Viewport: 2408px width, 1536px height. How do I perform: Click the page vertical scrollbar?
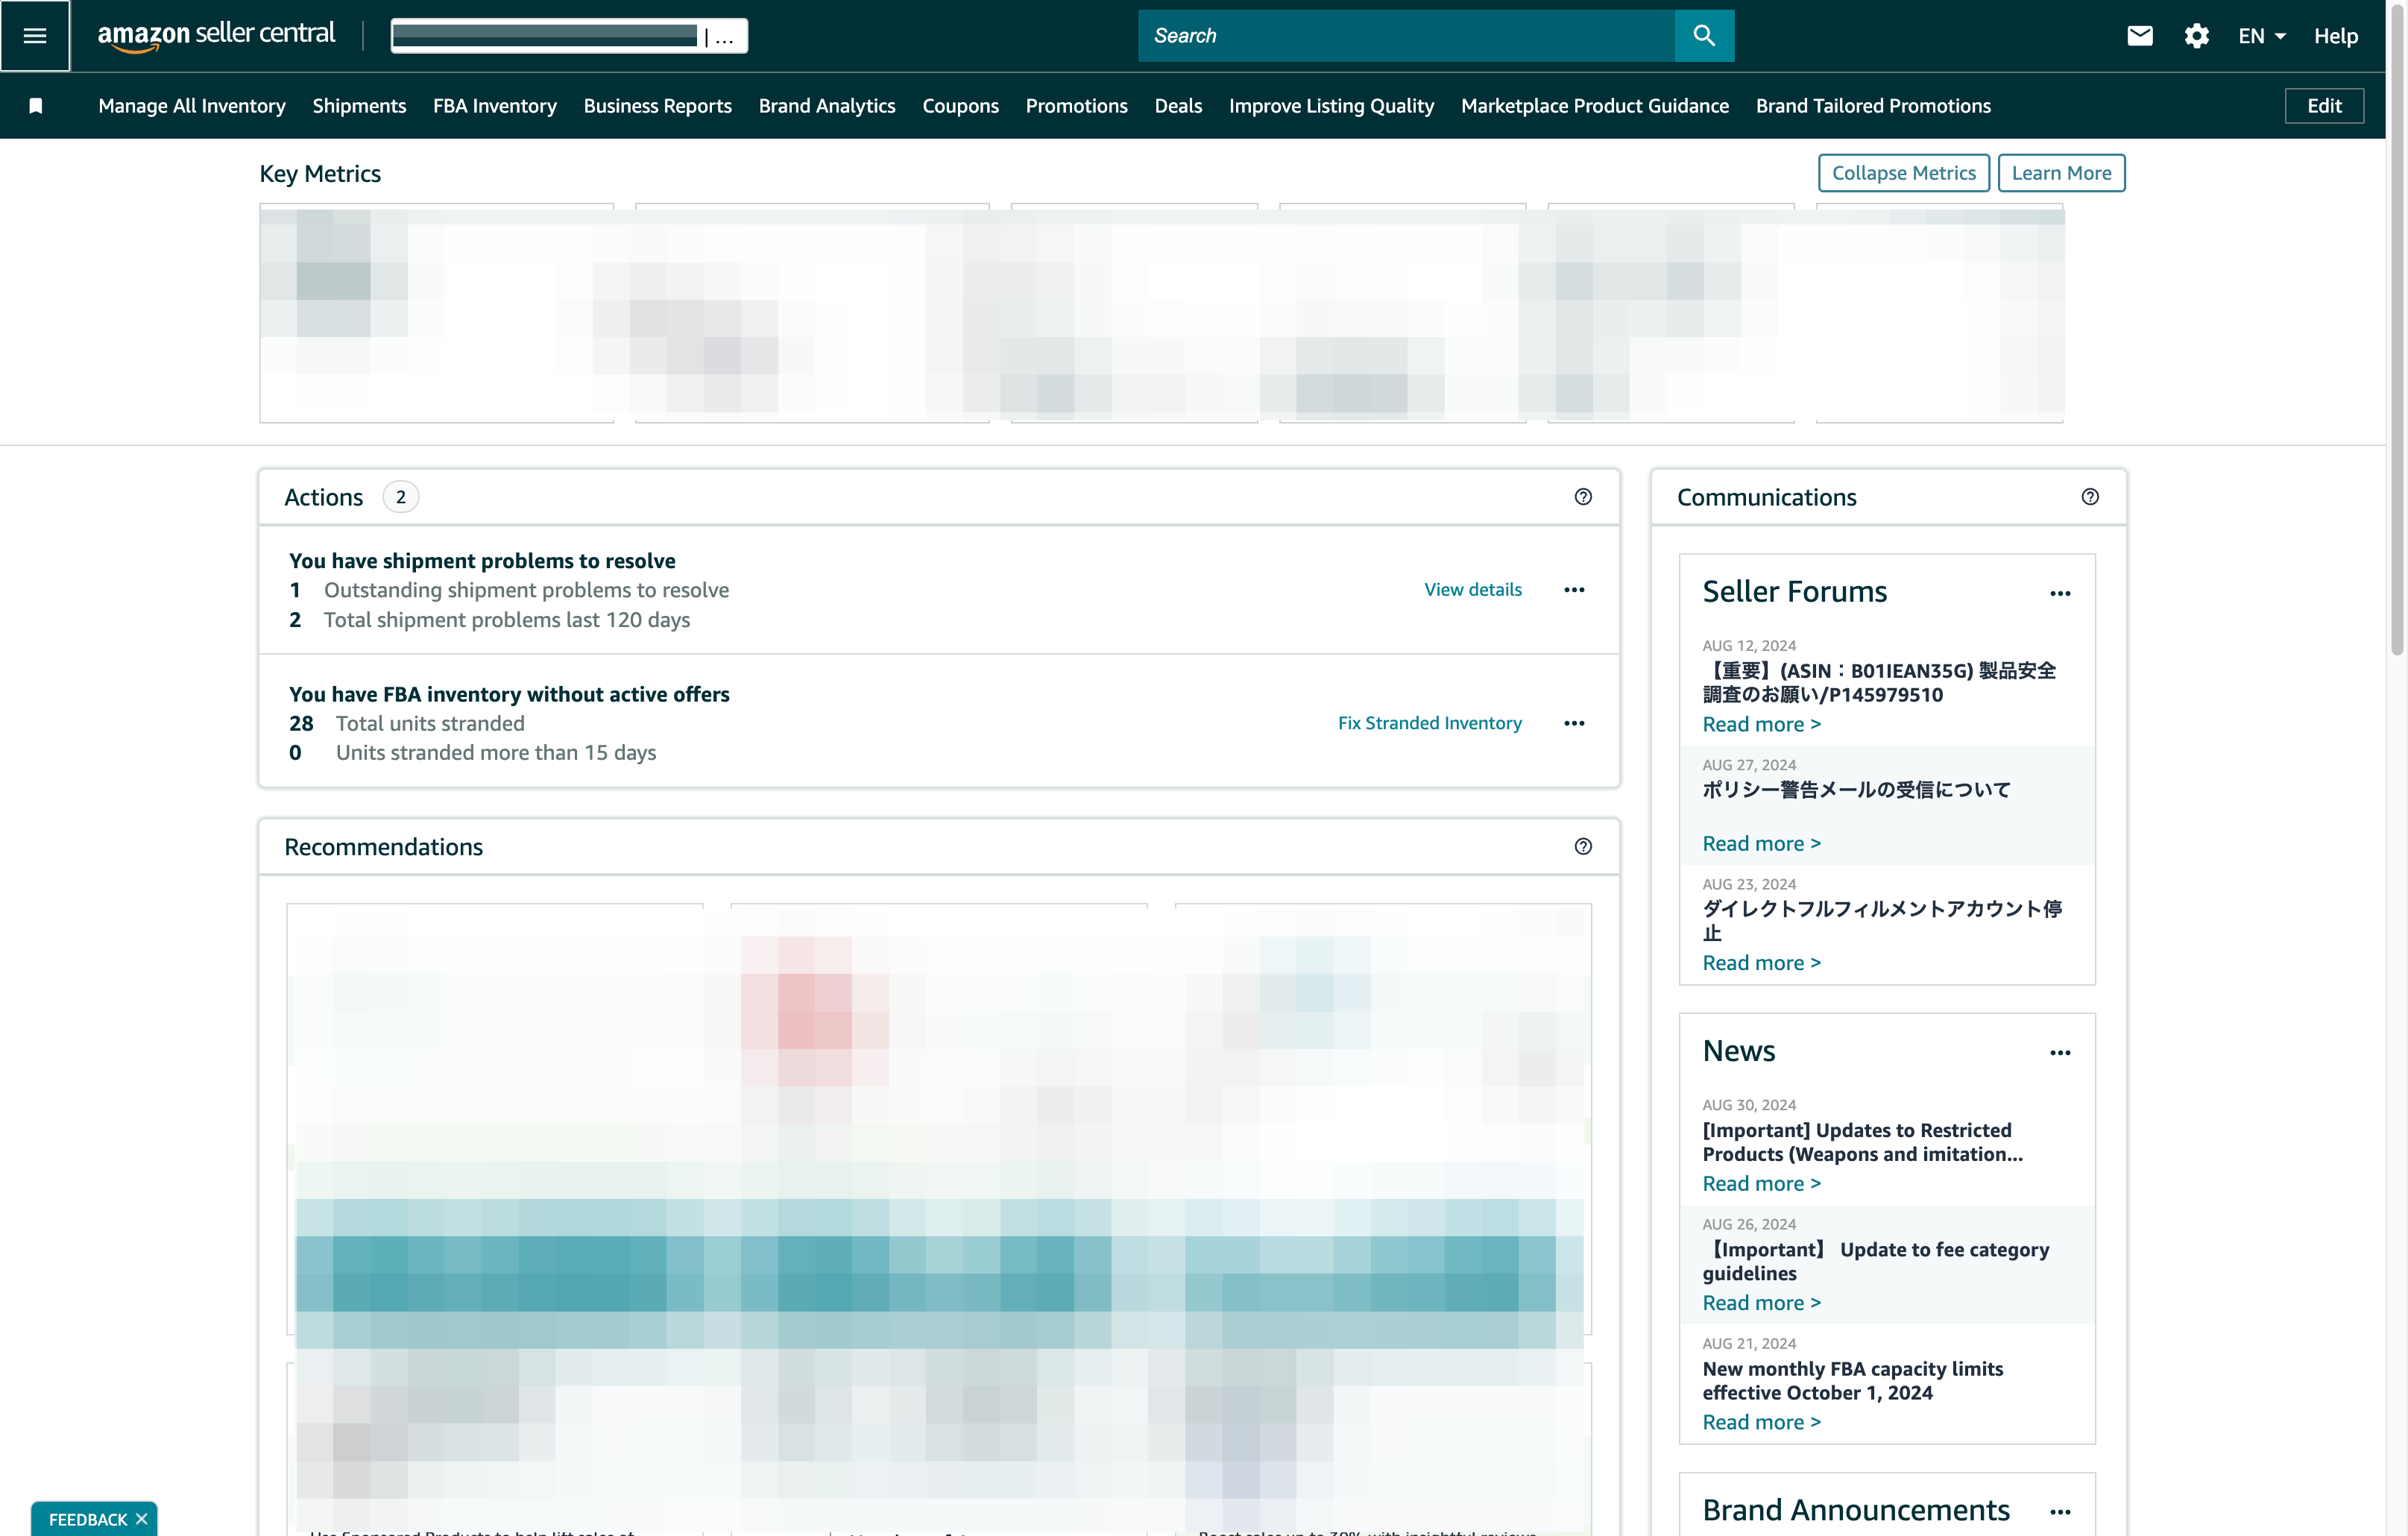pyautogui.click(x=2396, y=330)
